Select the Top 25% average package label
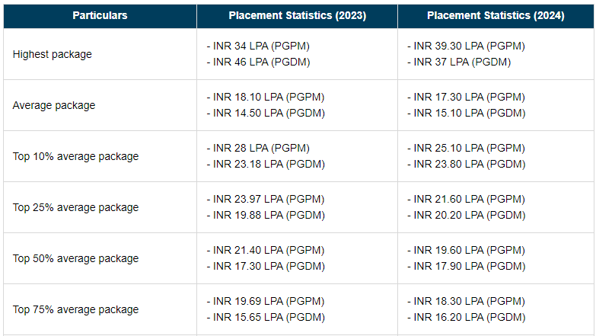The height and width of the screenshot is (336, 596). click(x=75, y=207)
